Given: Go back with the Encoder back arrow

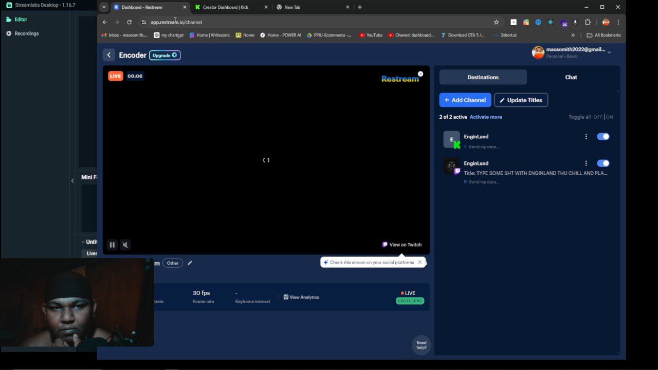Looking at the screenshot, I should pyautogui.click(x=108, y=55).
